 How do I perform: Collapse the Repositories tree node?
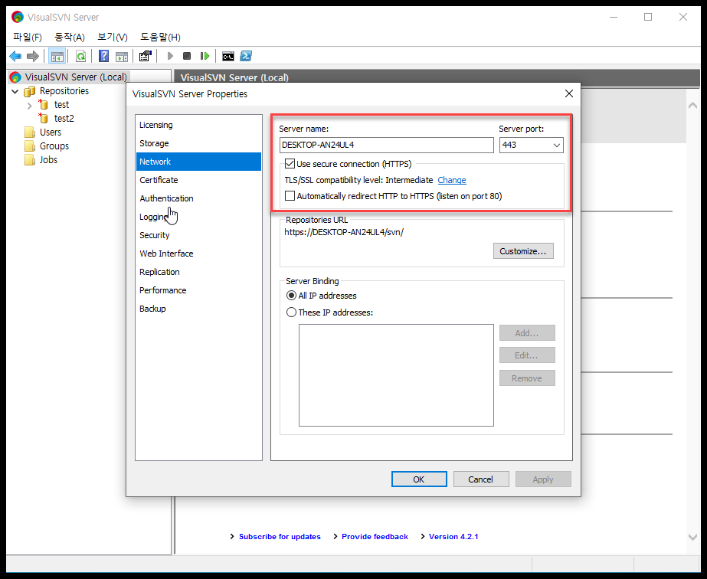pos(15,92)
